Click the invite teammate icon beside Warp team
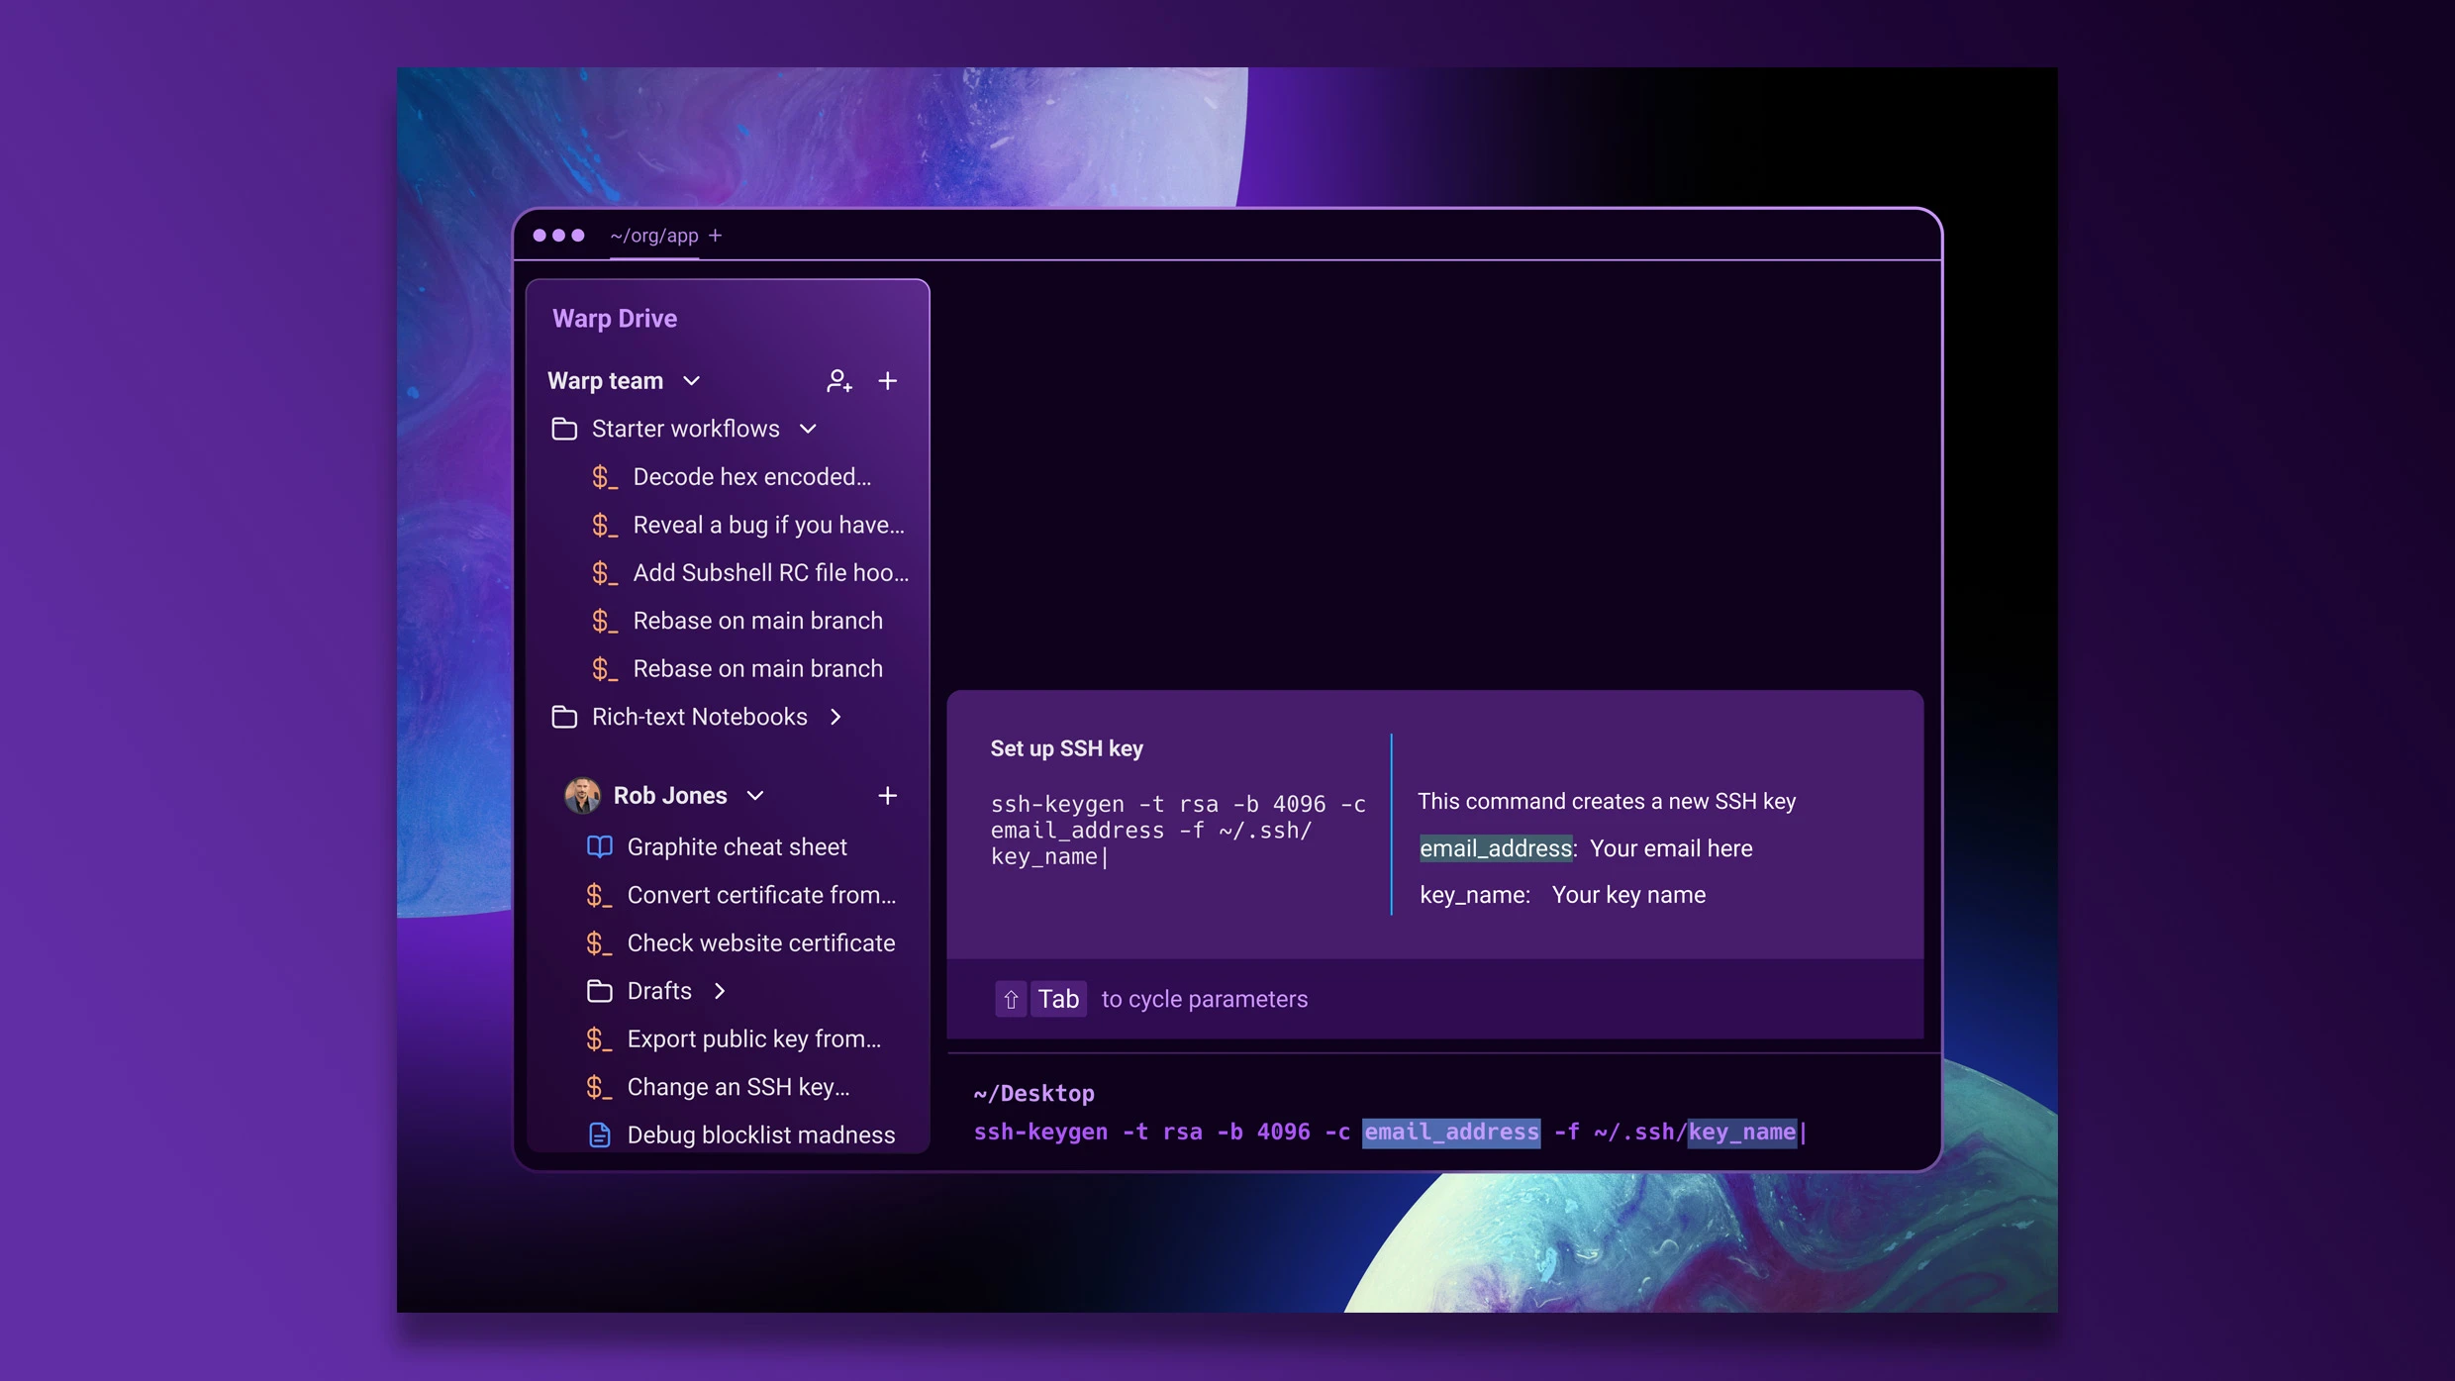 point(838,380)
